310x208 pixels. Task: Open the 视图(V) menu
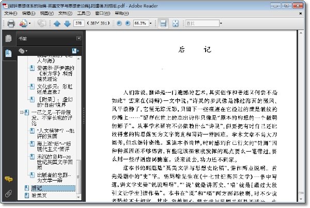coord(47,13)
